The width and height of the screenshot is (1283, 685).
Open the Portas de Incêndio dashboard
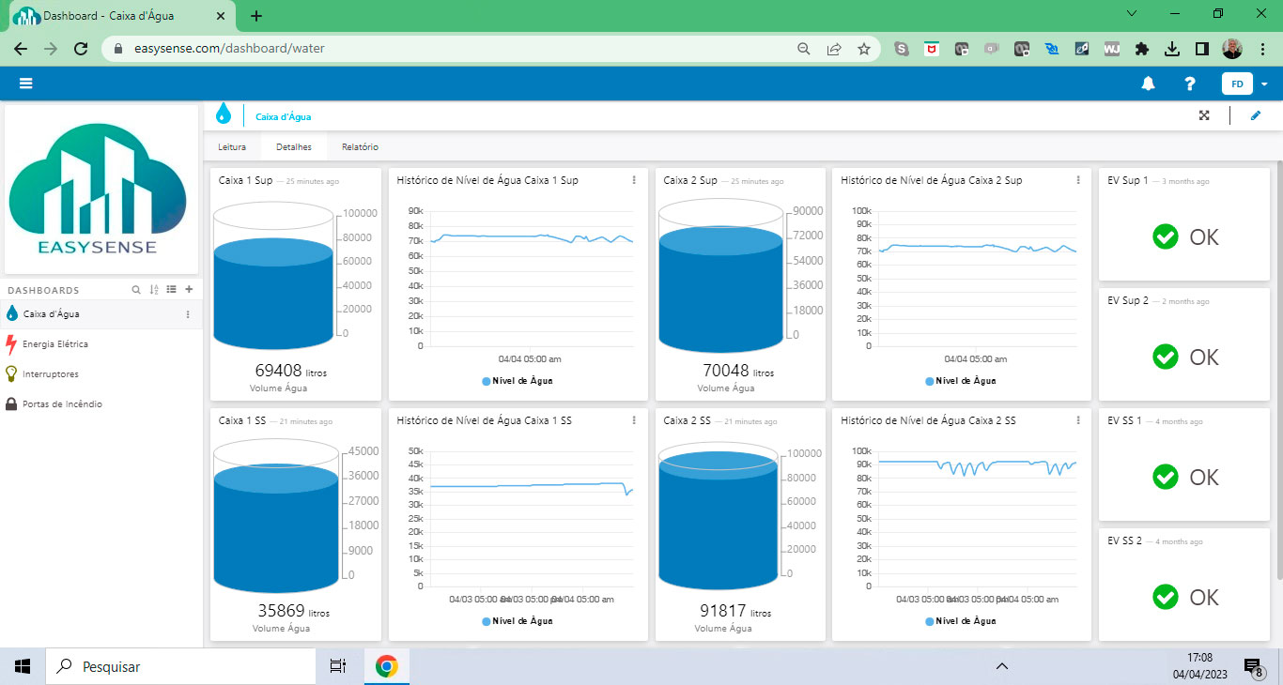pyautogui.click(x=62, y=404)
